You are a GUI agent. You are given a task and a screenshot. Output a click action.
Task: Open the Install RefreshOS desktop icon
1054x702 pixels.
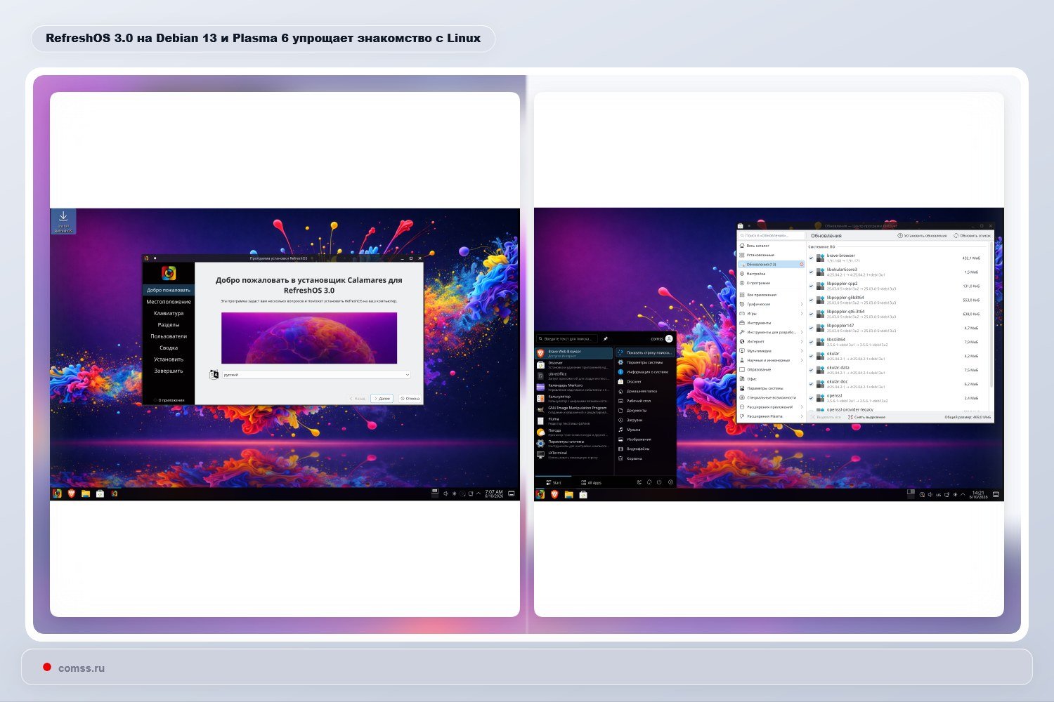63,222
